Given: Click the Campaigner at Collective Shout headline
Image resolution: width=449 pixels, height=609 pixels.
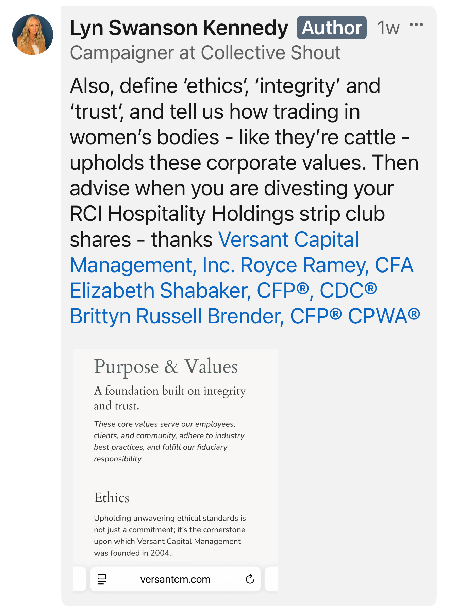Looking at the screenshot, I should coord(205,53).
